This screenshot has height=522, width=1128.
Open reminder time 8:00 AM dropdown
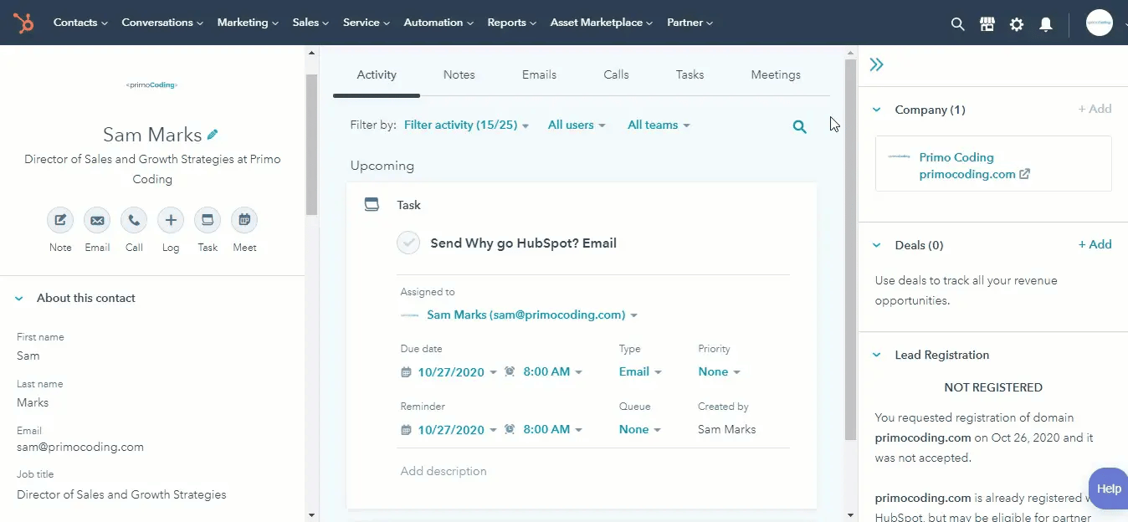tap(552, 429)
